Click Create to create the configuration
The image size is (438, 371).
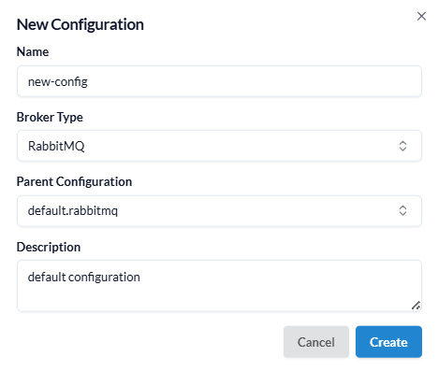click(388, 342)
